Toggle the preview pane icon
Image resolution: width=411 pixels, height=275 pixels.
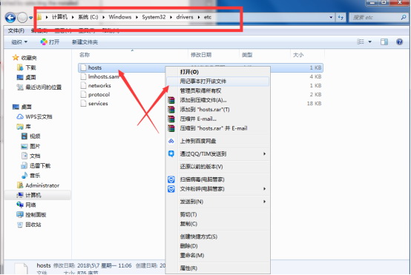[x=384, y=42]
